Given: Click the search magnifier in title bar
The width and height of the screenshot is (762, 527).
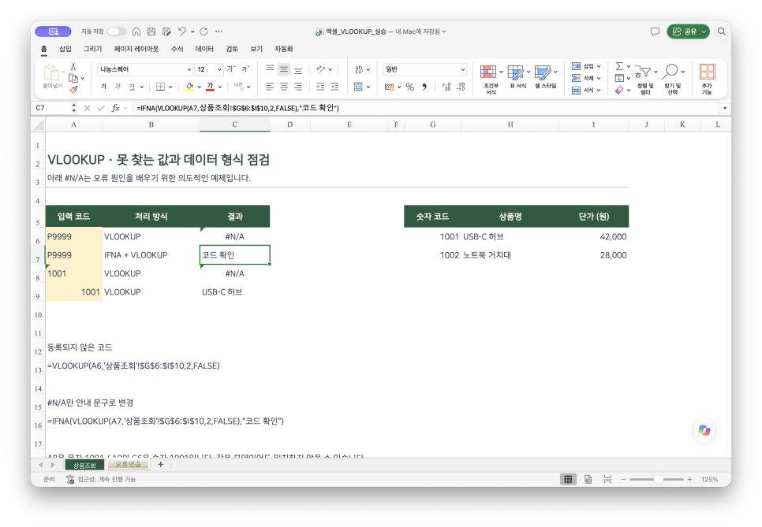Looking at the screenshot, I should 722,32.
